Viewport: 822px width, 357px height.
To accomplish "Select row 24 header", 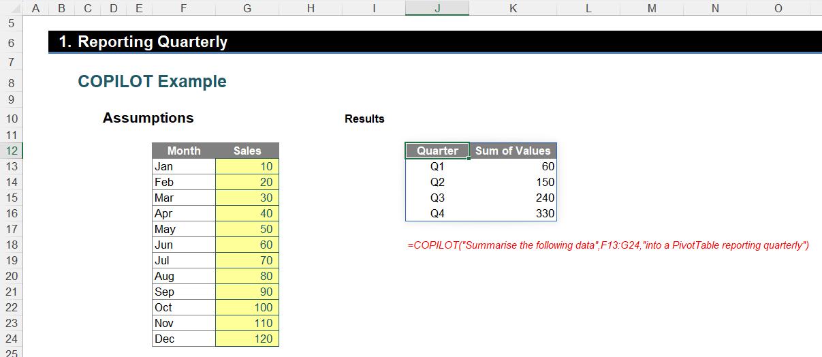I will click(x=11, y=339).
